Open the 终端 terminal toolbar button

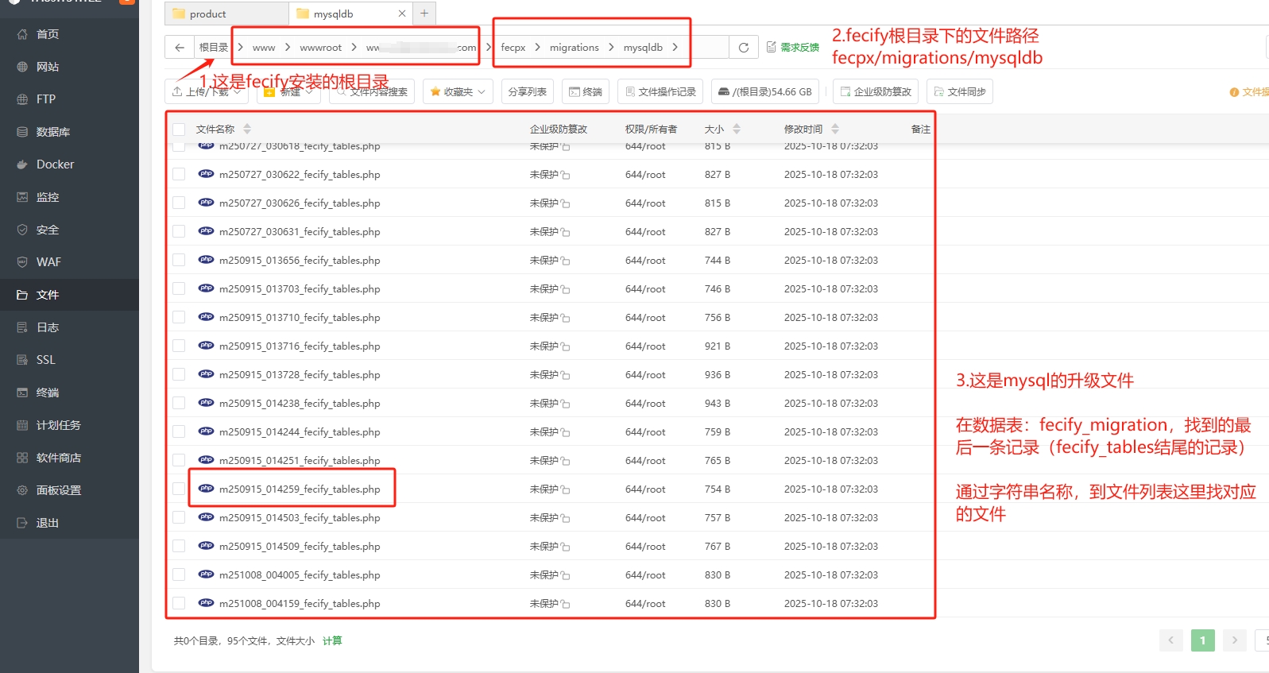point(585,92)
